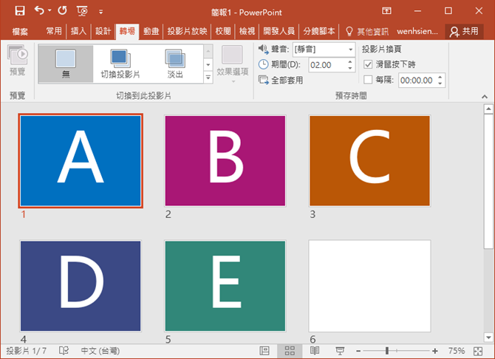The image size is (495, 359).
Task: Switch to the 動畫 tab
Action: click(x=151, y=31)
